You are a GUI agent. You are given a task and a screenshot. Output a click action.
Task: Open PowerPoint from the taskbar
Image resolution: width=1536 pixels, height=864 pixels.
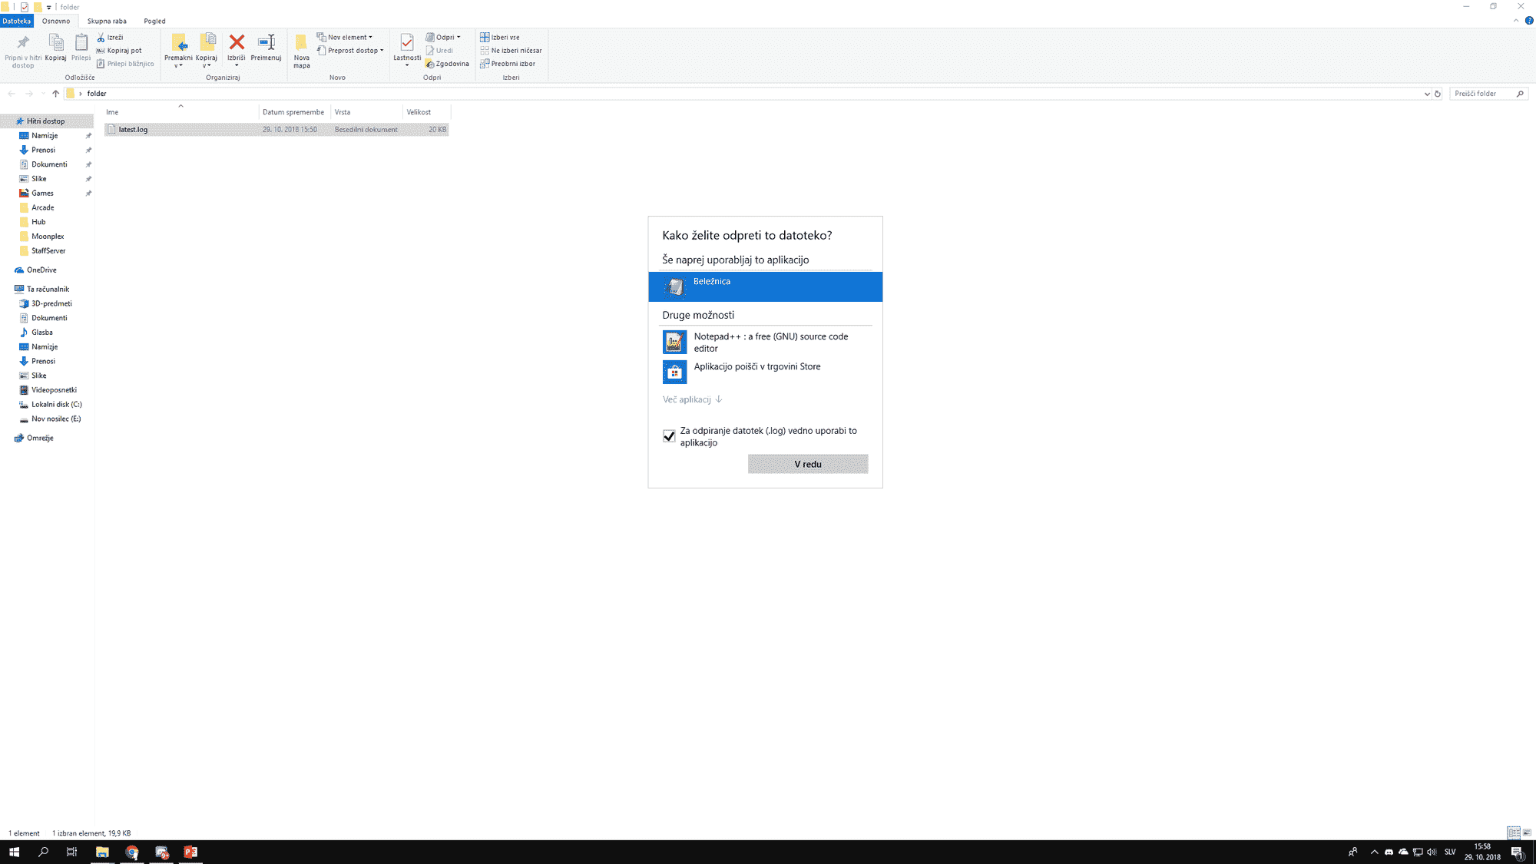(190, 852)
